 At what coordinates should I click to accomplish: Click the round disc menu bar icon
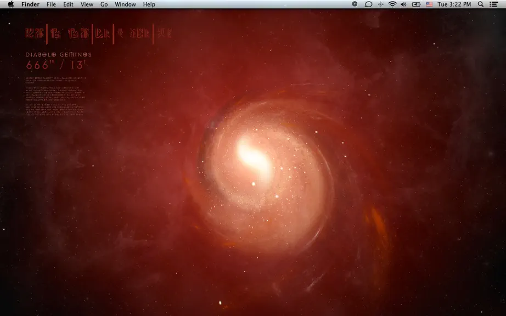355,4
